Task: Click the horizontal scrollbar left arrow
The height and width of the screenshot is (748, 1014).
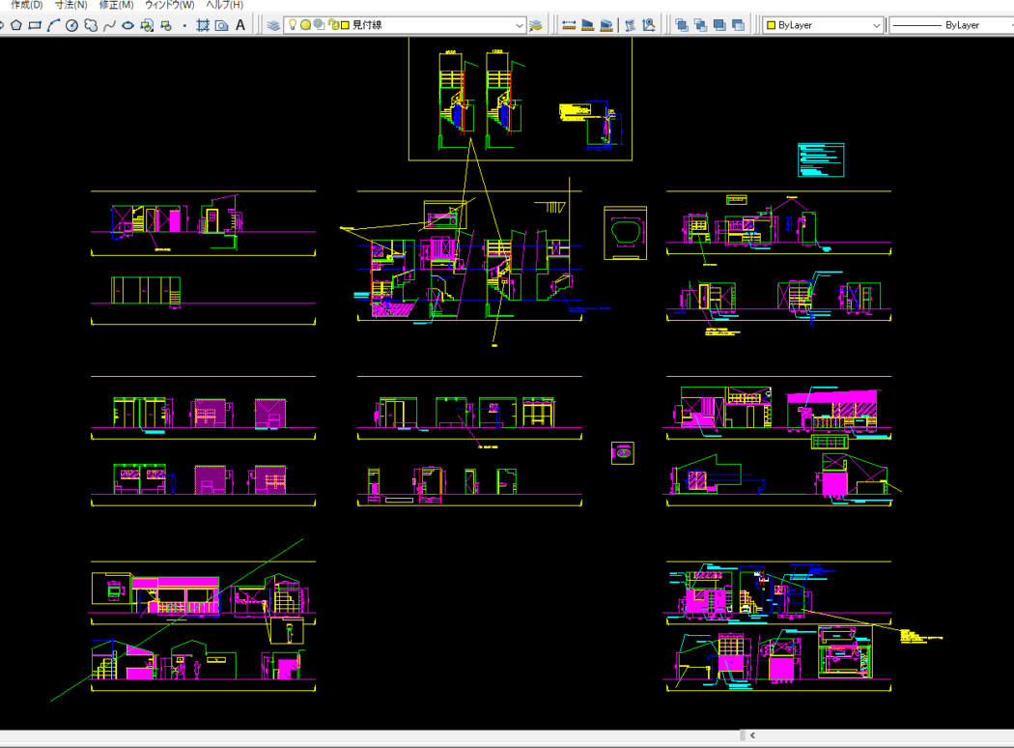Action: point(752,736)
